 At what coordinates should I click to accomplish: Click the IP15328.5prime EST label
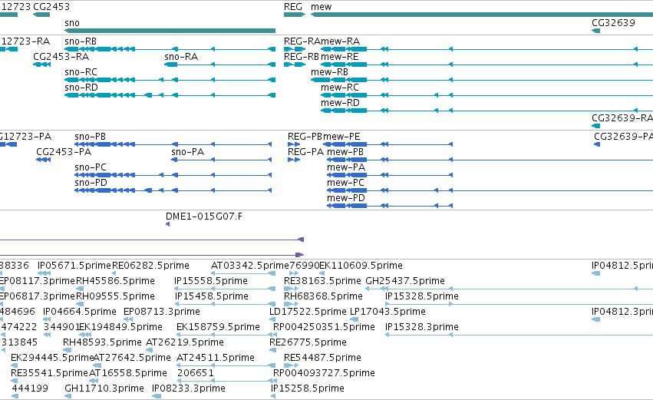click(x=422, y=296)
